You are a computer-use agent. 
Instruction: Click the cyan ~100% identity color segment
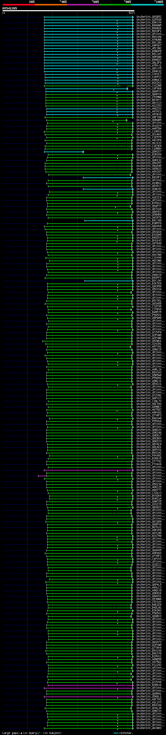147,5
